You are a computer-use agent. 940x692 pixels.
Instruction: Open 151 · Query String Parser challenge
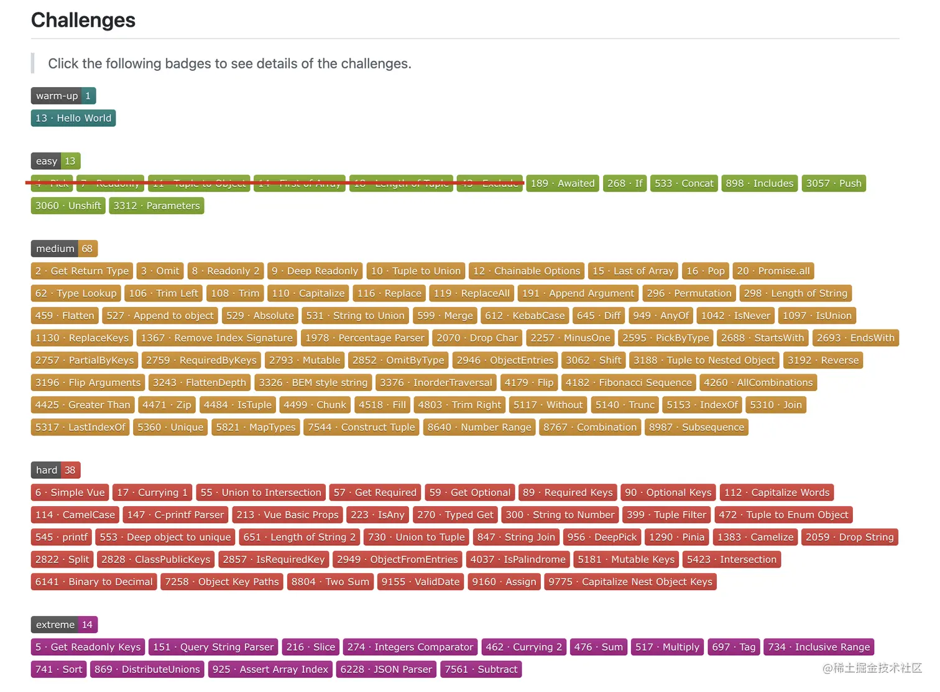click(213, 647)
